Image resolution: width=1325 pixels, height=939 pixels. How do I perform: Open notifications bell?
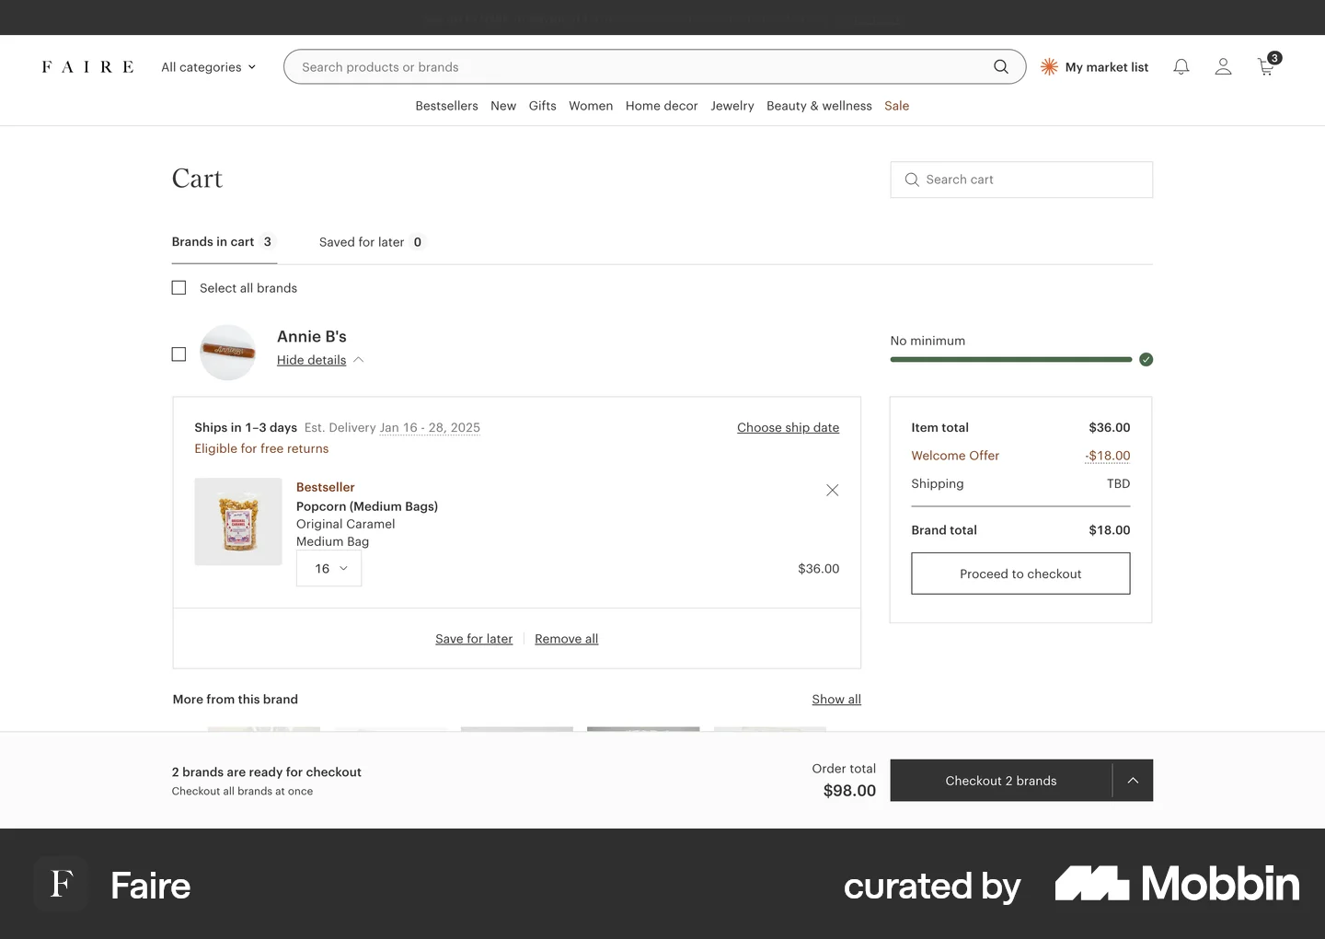(1181, 67)
